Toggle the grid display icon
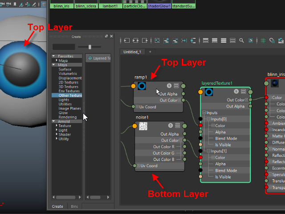The height and width of the screenshot is (214, 285). (262, 41)
